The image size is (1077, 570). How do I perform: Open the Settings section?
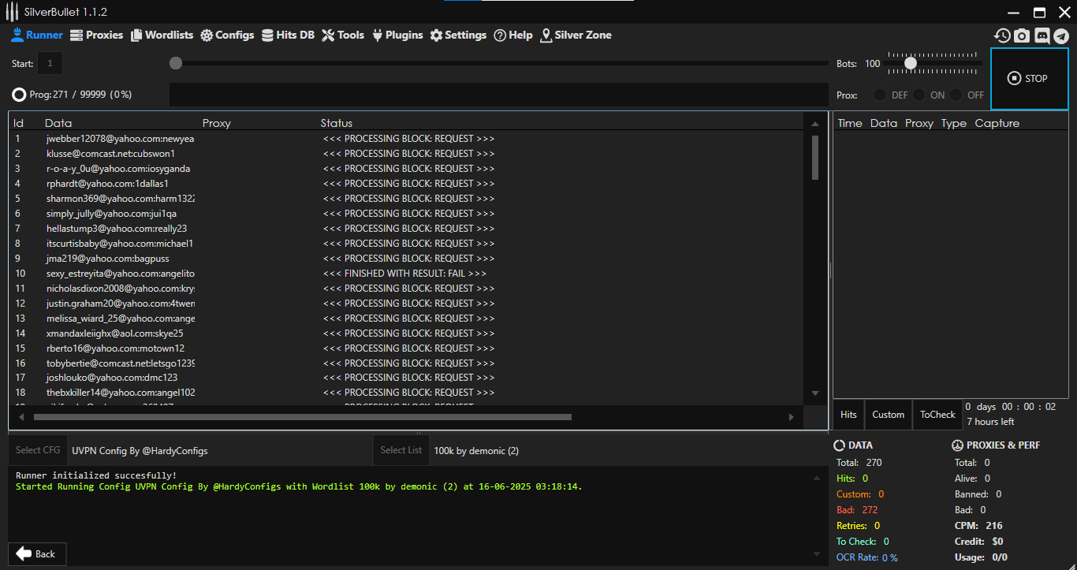pos(458,35)
